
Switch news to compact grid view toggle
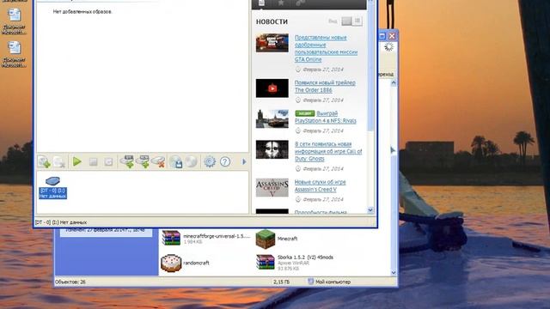click(357, 21)
